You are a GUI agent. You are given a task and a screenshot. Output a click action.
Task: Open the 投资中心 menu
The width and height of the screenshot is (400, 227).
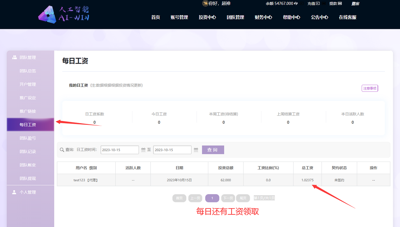[207, 18]
